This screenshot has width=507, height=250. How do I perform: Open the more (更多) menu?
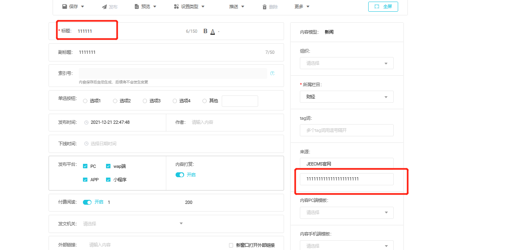click(302, 6)
